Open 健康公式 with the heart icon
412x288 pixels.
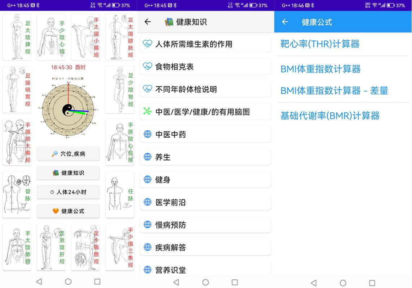[x=68, y=211]
